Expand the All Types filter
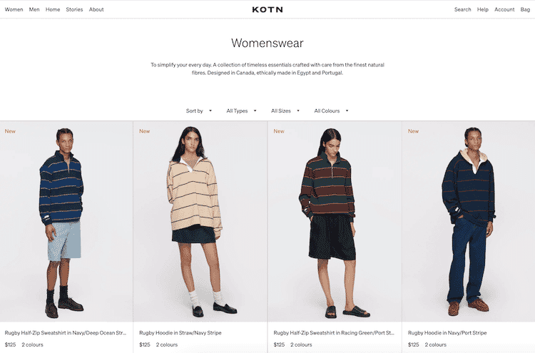 pos(241,111)
